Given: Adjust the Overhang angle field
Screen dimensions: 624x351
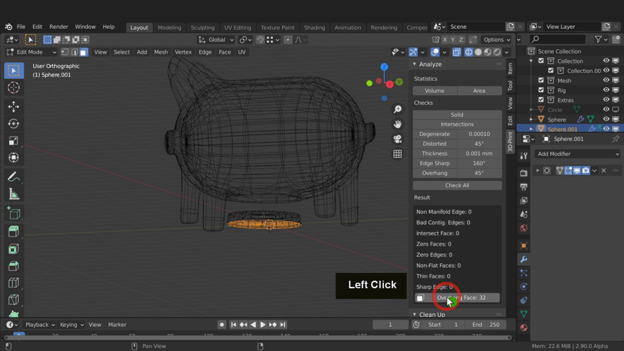Looking at the screenshot, I should click(479, 173).
